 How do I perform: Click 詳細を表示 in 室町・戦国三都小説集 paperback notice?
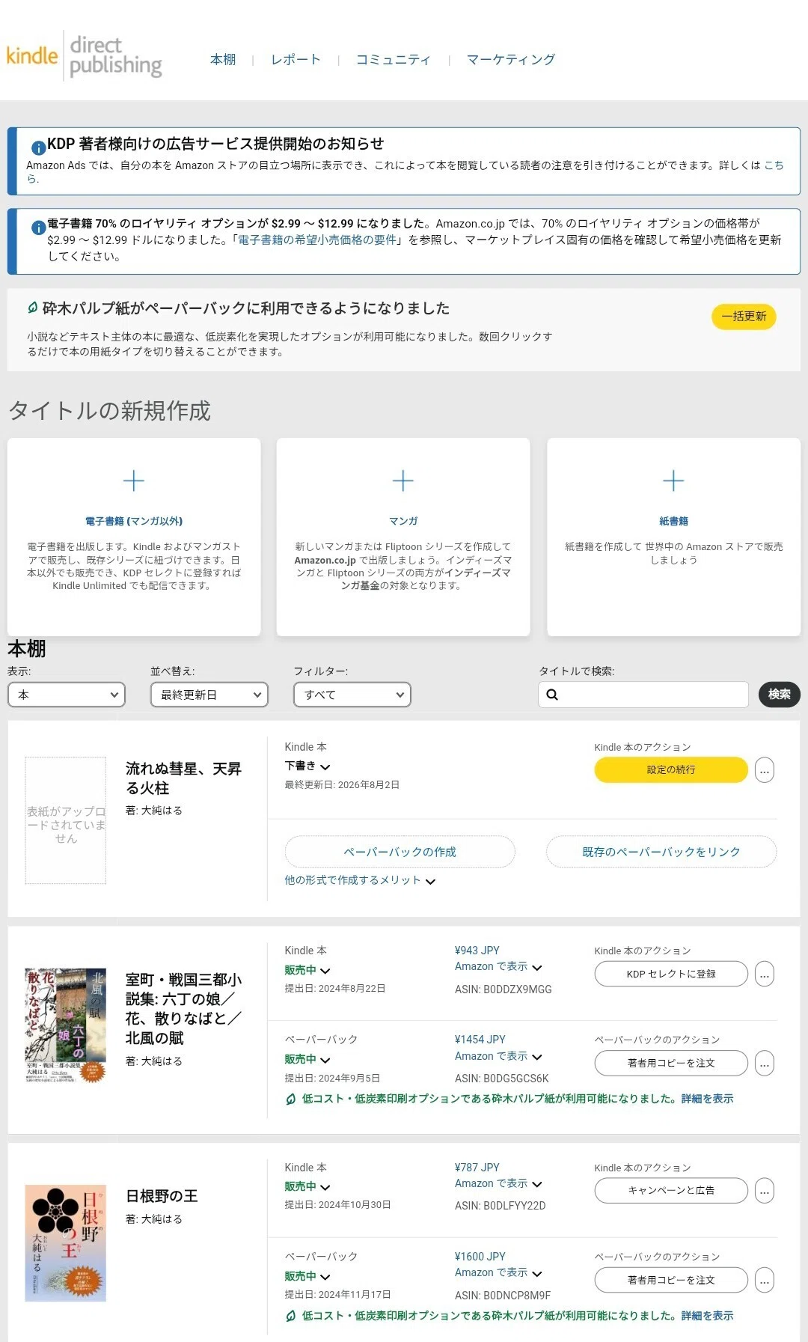(707, 1099)
